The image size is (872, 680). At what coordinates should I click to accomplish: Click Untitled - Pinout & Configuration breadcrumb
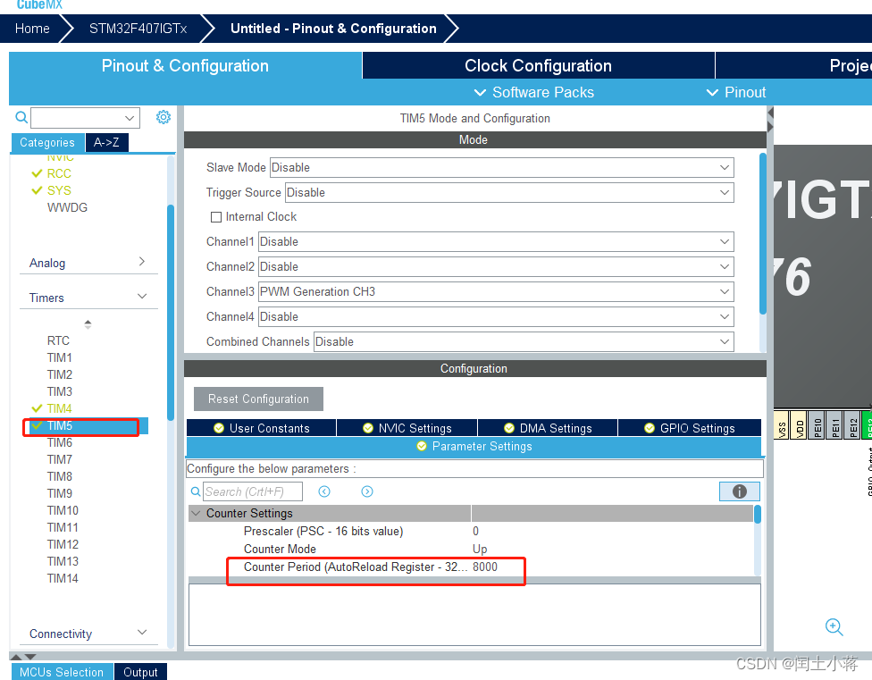point(333,29)
